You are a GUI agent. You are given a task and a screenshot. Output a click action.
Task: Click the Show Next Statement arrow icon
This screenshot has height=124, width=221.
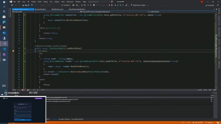pos(115,5)
